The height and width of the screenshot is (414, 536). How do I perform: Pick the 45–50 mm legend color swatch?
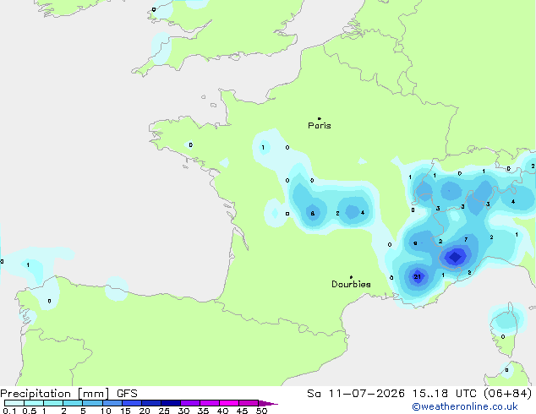tap(249, 403)
